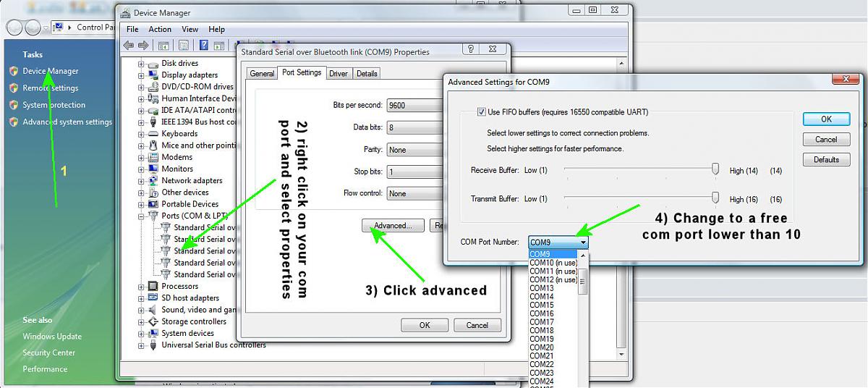Click the Monitors device icon

coord(153,169)
